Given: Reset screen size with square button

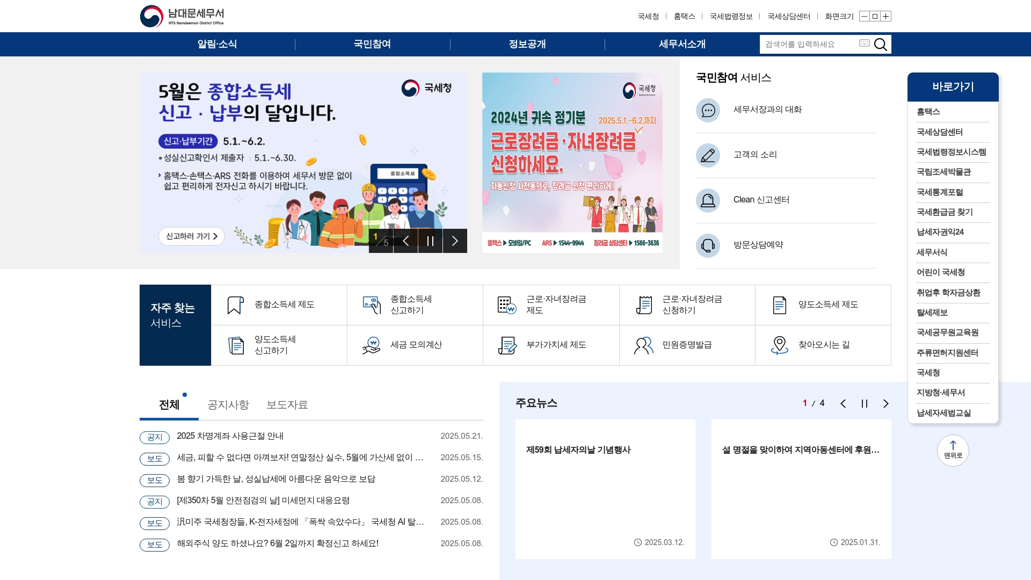Looking at the screenshot, I should click(x=875, y=16).
